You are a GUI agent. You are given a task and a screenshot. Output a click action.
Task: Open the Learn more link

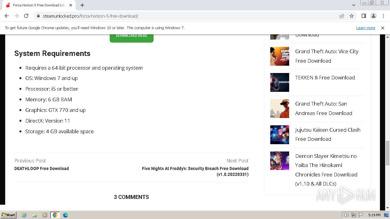366,28
